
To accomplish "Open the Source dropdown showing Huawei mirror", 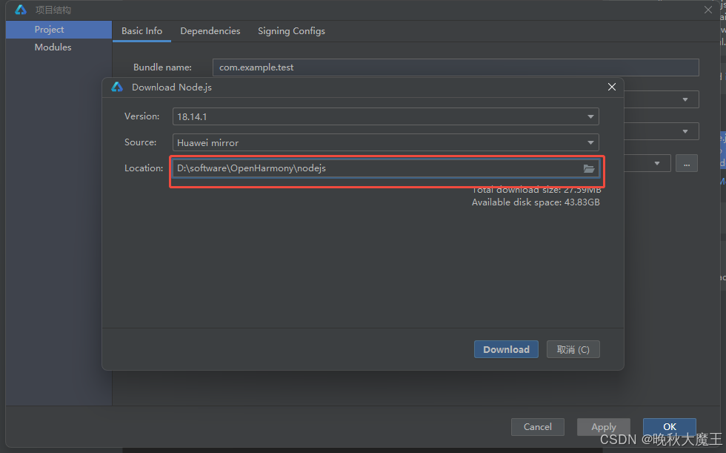I will 590,142.
